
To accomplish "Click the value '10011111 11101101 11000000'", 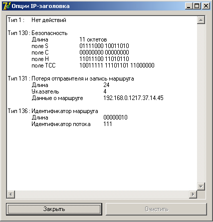I will [x=117, y=65].
